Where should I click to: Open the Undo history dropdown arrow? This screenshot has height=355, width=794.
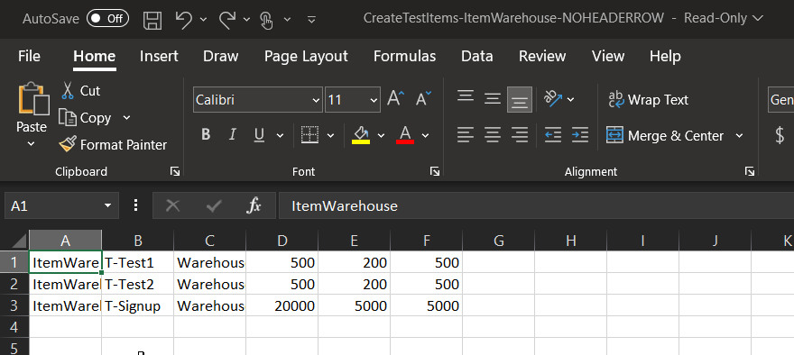pyautogui.click(x=204, y=20)
